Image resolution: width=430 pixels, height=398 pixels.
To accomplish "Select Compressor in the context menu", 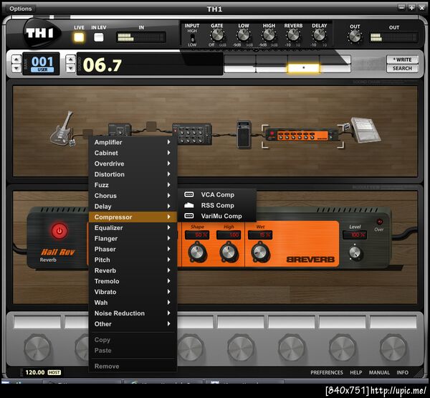I will tap(133, 217).
